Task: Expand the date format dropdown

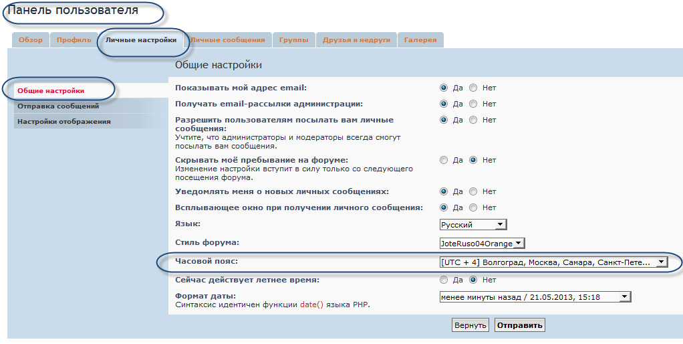Action: coord(535,296)
